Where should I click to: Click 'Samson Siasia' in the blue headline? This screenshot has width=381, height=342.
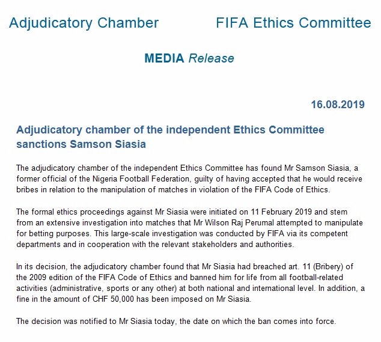[108, 144]
